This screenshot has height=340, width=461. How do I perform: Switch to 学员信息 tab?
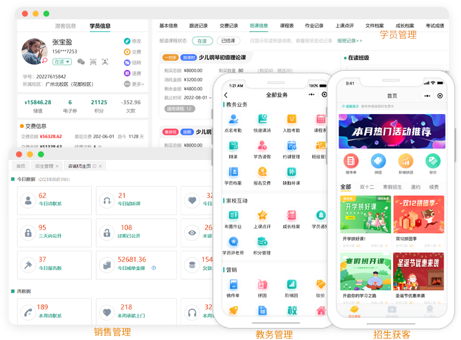tap(100, 26)
